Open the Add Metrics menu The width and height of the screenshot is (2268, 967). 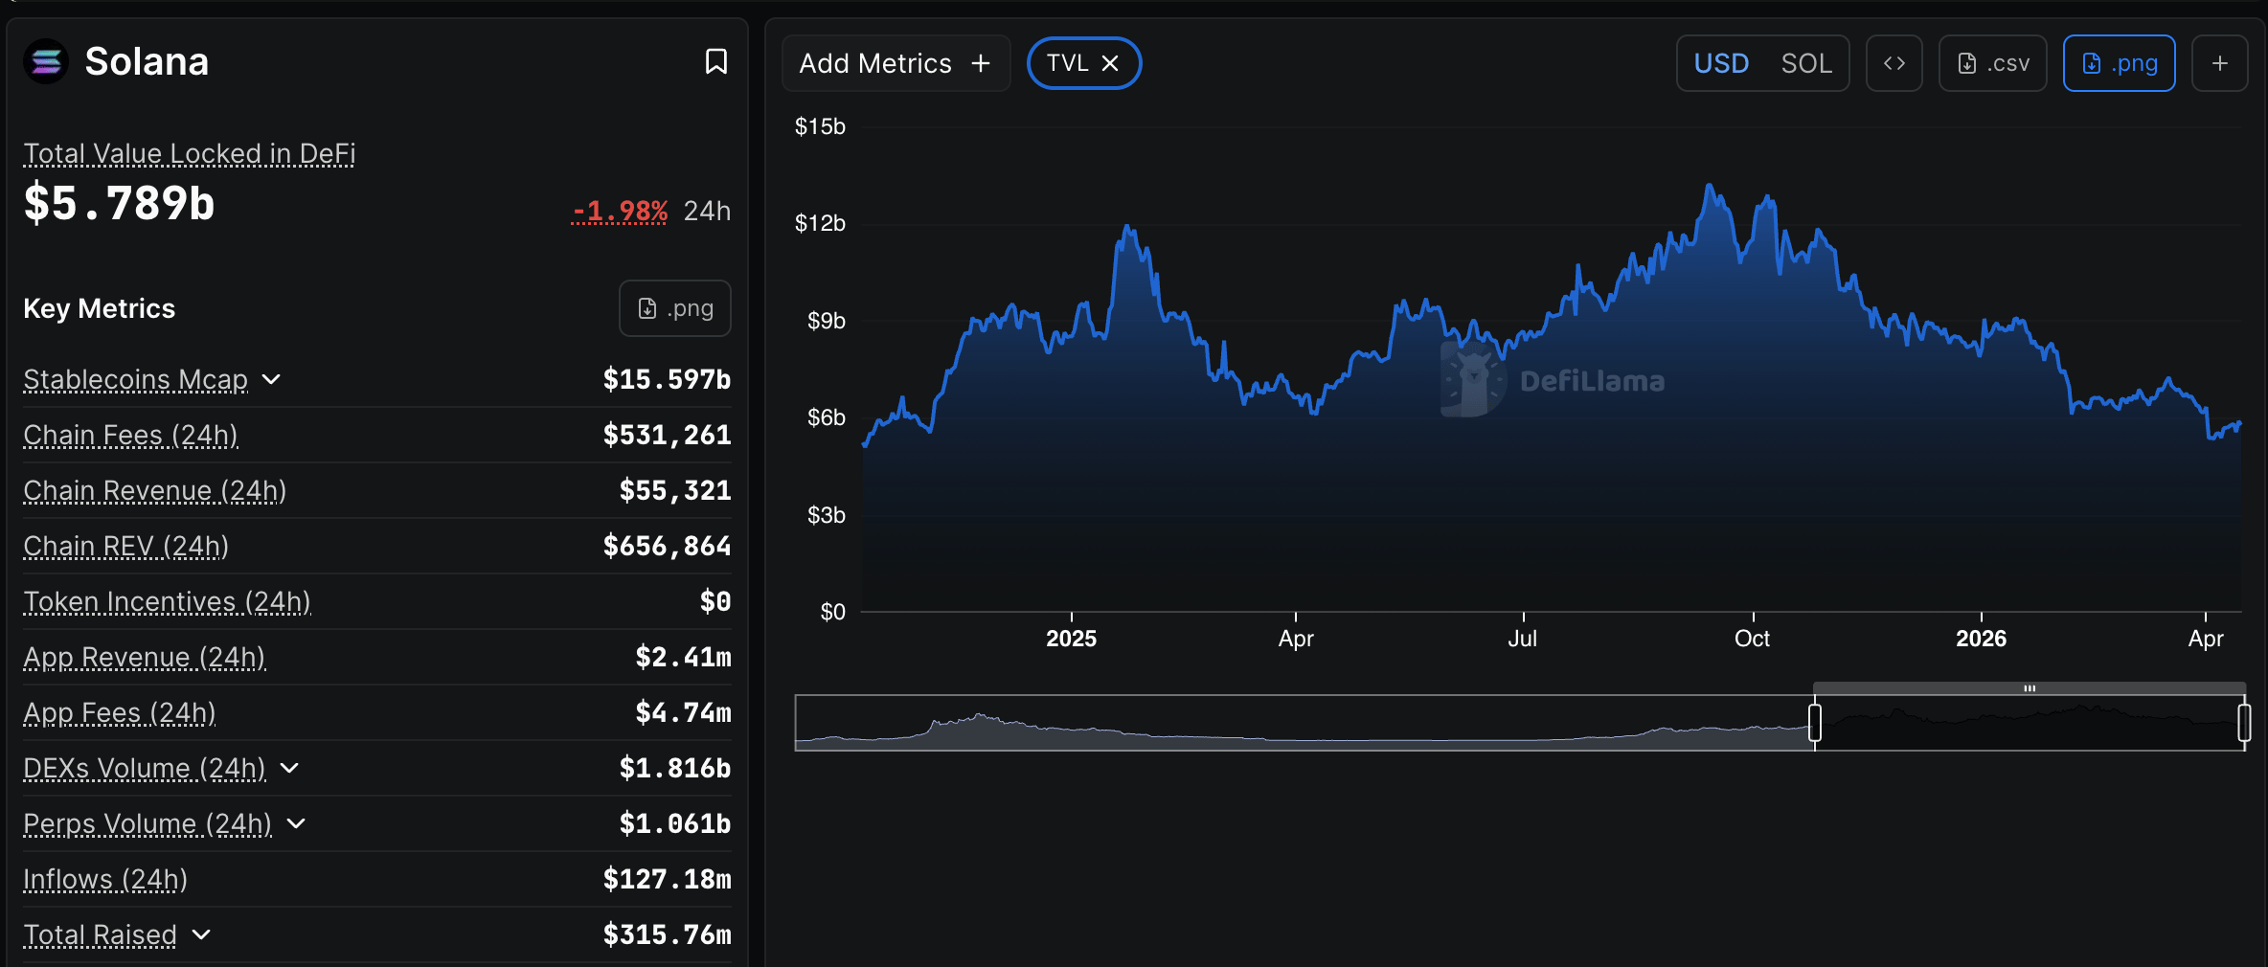[x=895, y=63]
